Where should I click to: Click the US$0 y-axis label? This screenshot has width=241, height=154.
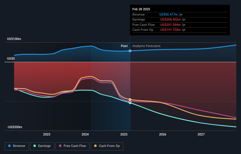(11, 58)
